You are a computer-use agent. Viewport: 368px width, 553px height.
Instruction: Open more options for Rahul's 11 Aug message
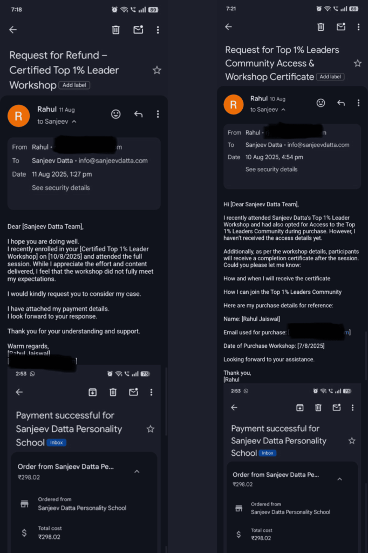point(158,114)
